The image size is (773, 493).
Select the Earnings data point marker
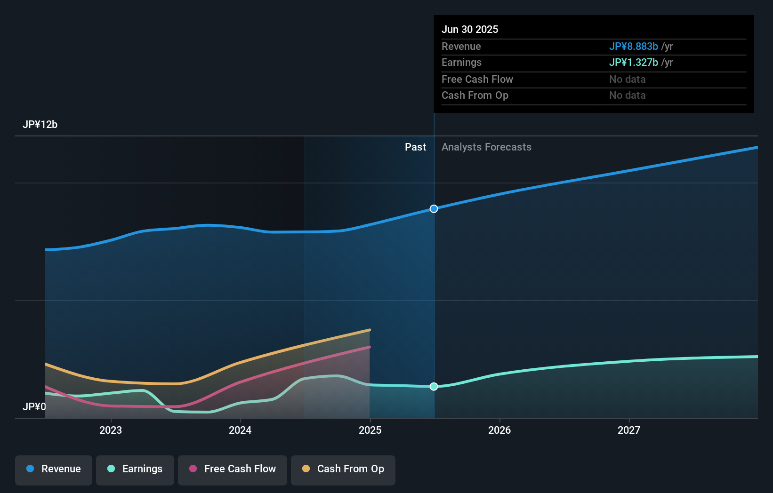point(434,387)
